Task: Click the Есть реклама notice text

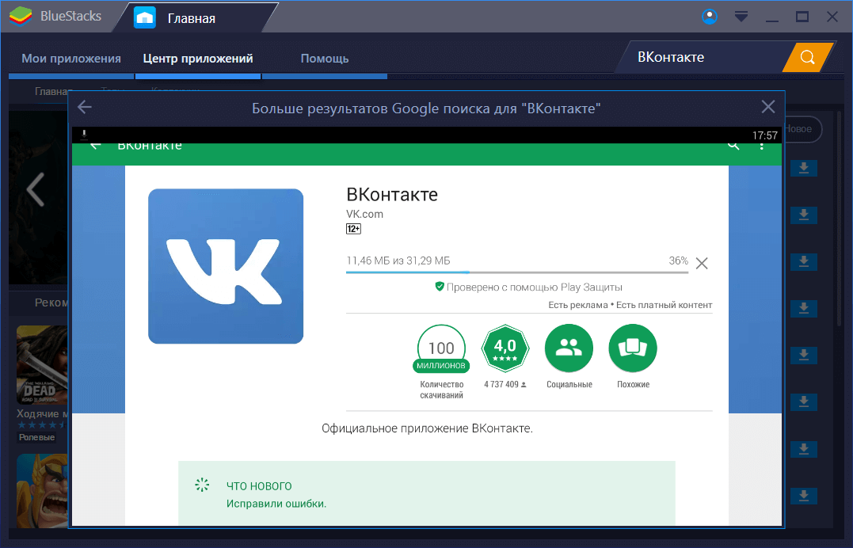Action: point(577,305)
